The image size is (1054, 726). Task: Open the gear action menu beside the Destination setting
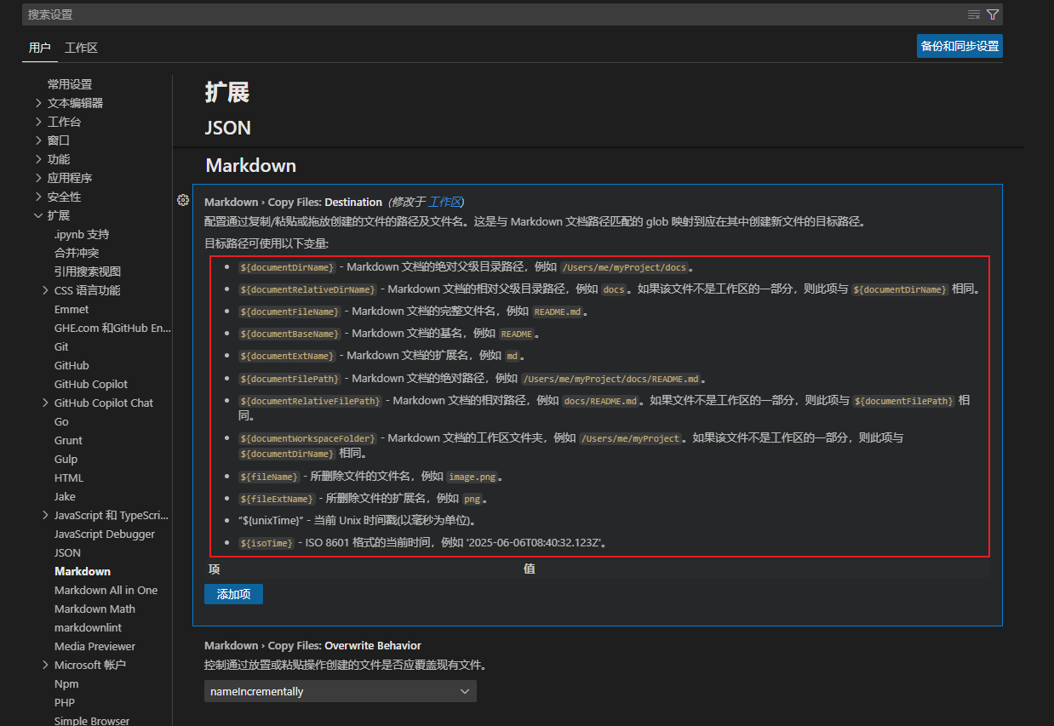tap(183, 200)
